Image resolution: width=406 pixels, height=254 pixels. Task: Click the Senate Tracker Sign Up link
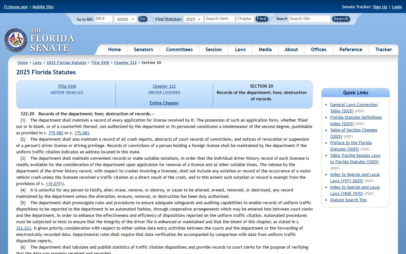tap(380, 7)
